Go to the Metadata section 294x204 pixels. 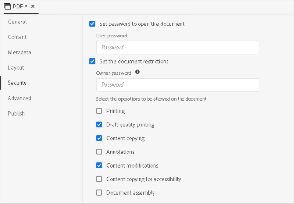pyautogui.click(x=20, y=52)
